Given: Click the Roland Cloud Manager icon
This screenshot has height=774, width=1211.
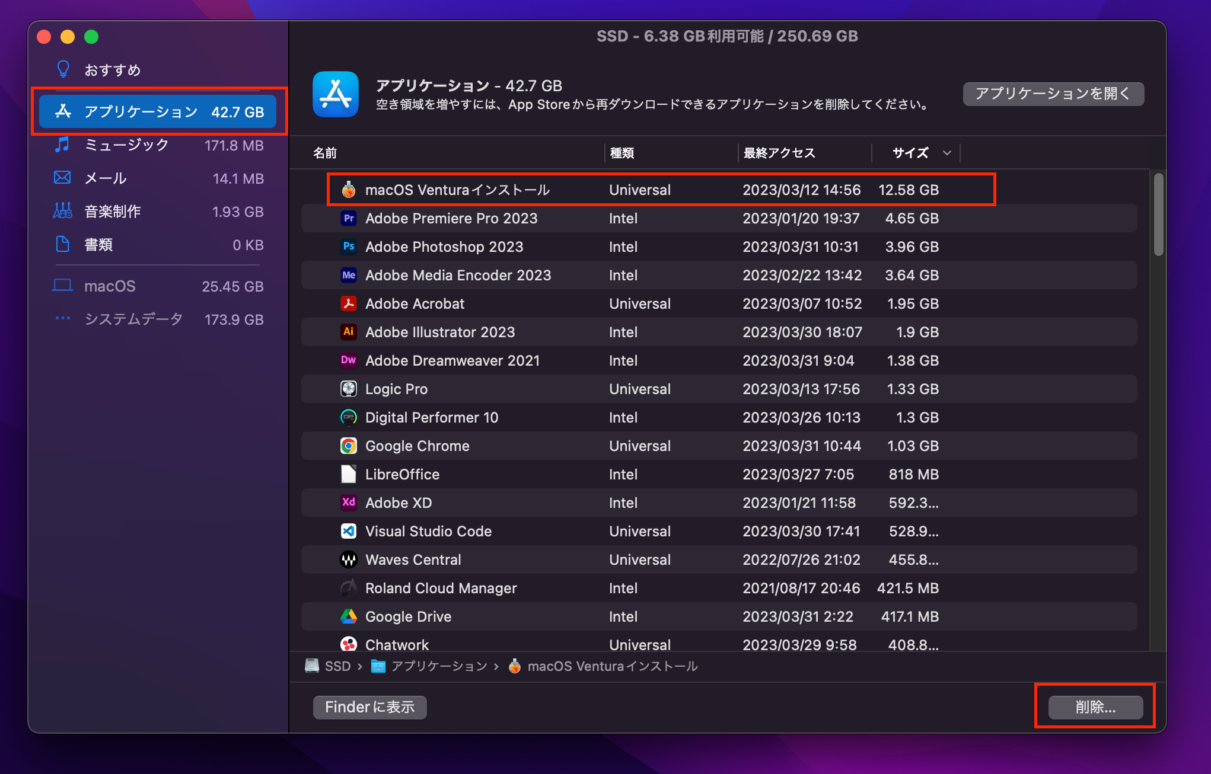Looking at the screenshot, I should click(x=349, y=588).
